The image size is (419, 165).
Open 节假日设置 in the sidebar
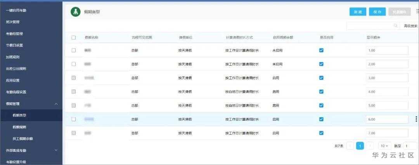pyautogui.click(x=14, y=45)
